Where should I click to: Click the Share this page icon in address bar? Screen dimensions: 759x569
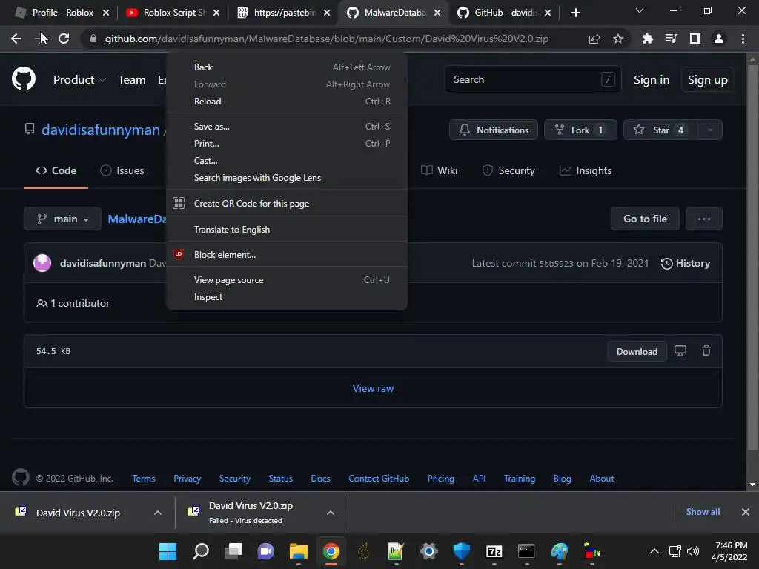tap(594, 39)
